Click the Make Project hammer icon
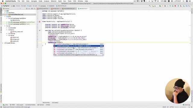This screenshot has width=193, height=108. coord(150,6)
